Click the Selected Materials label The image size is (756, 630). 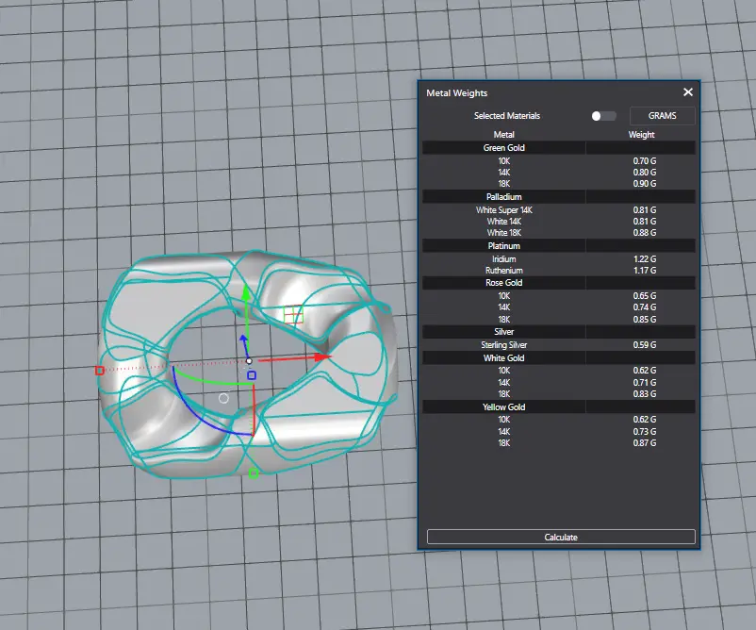click(x=507, y=116)
